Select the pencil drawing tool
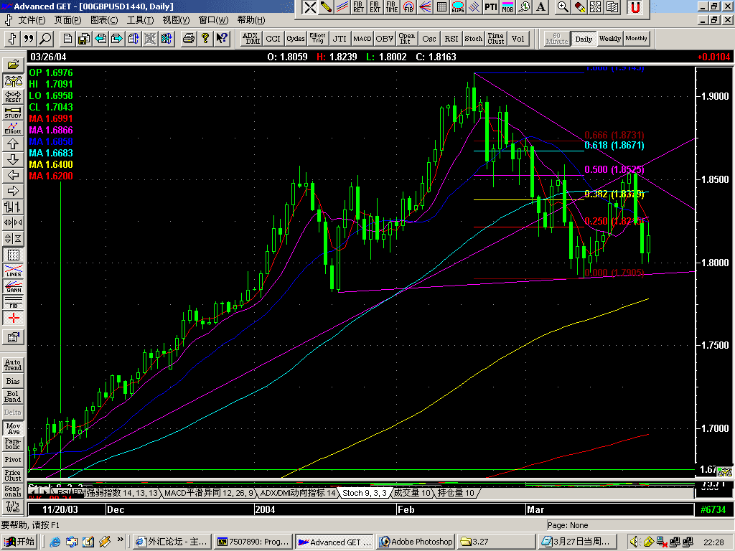This screenshot has width=735, height=551. point(326,7)
